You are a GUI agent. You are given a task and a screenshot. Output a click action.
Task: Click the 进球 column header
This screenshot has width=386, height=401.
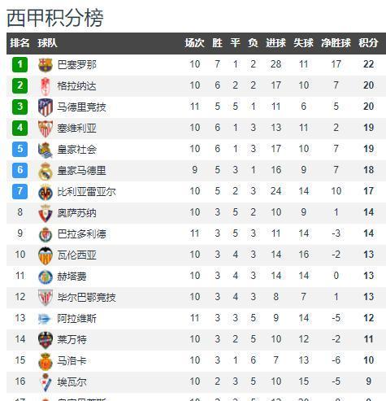275,43
